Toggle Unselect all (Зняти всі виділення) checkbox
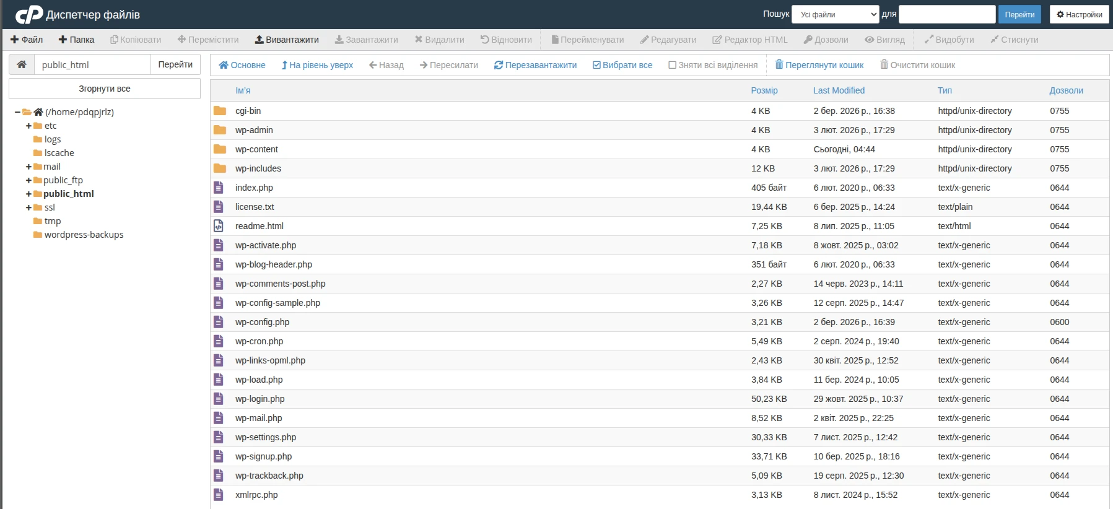The height and width of the screenshot is (509, 1113). point(672,65)
